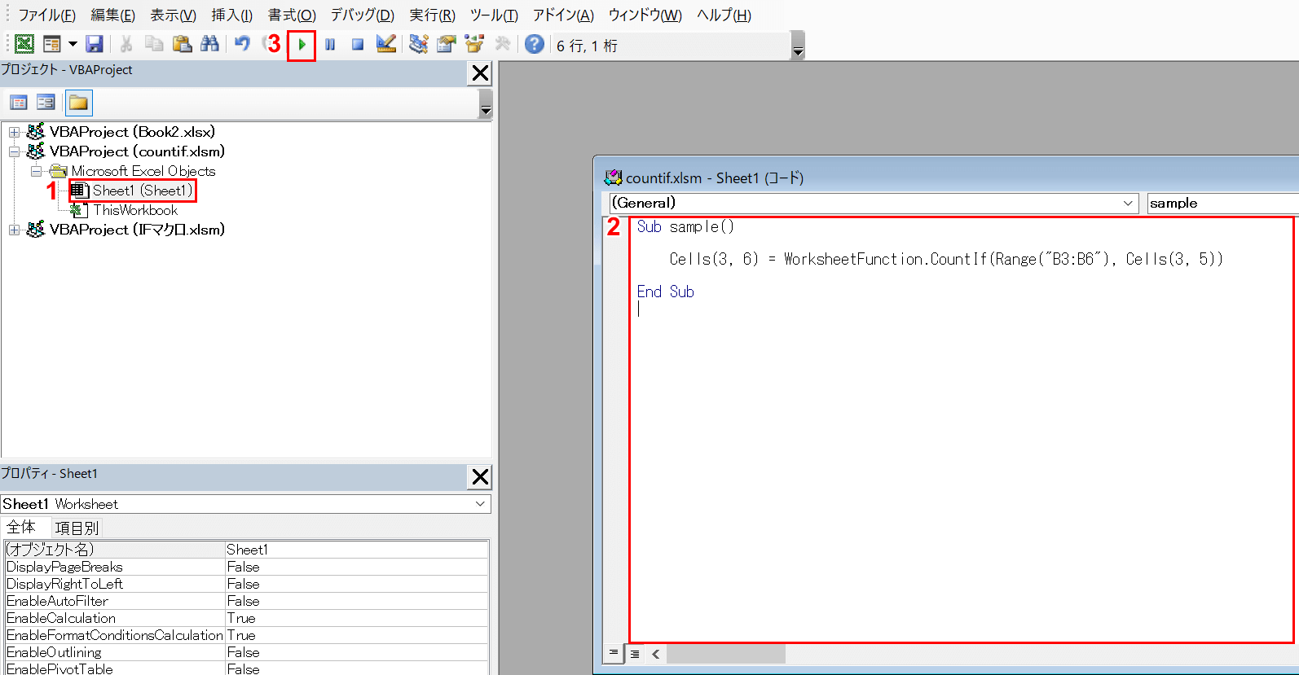Viewport: 1299px width, 675px height.
Task: Click the Find binoculars icon
Action: pos(209,45)
